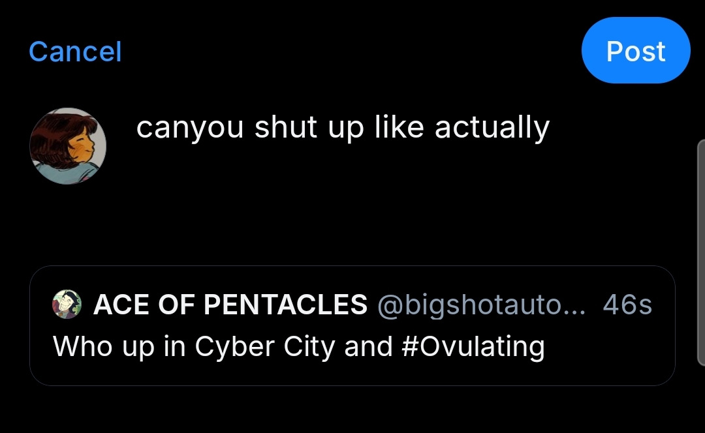This screenshot has width=705, height=433.
Task: Tap the word 'like' in the draft text
Action: 399,128
